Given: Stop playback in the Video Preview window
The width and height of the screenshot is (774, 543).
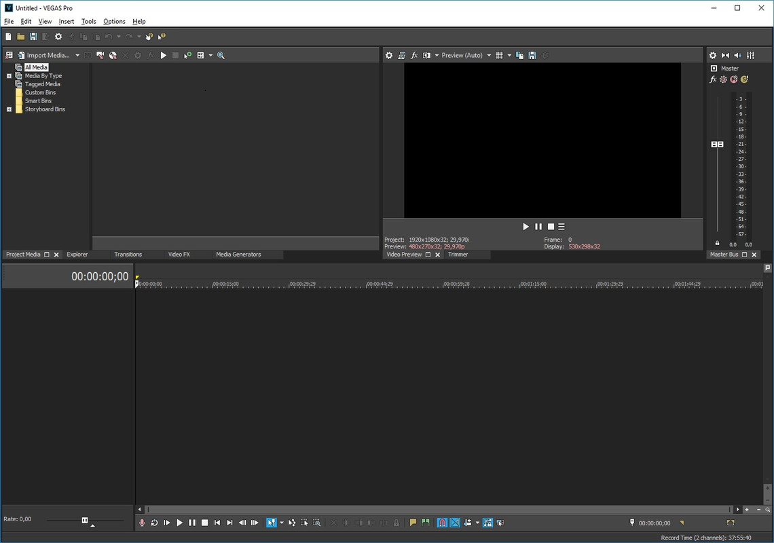Looking at the screenshot, I should (x=551, y=227).
